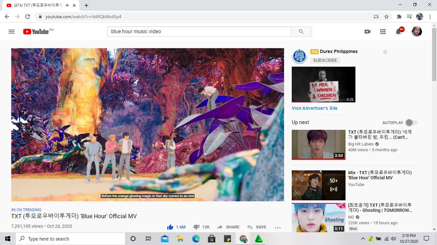Save the video to a playlist

pos(257,227)
